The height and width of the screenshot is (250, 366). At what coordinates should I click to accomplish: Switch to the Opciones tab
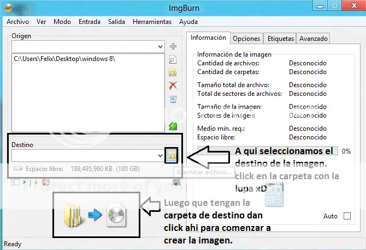point(246,39)
